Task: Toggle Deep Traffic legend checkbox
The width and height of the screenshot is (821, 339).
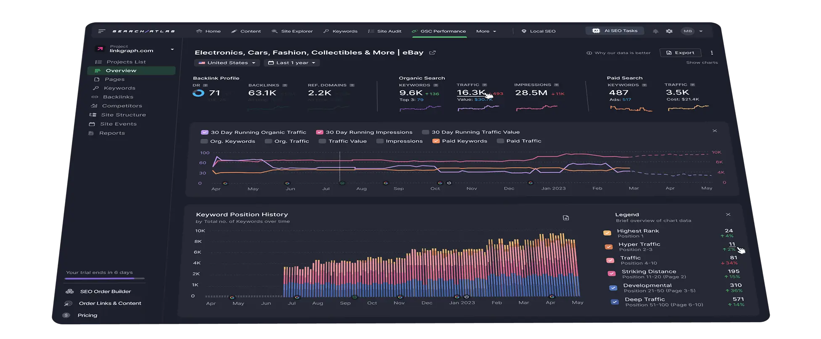Action: [615, 302]
